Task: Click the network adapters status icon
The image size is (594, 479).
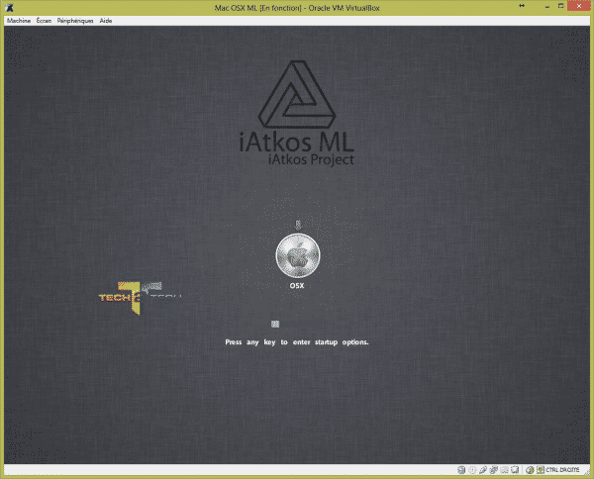Action: point(494,469)
